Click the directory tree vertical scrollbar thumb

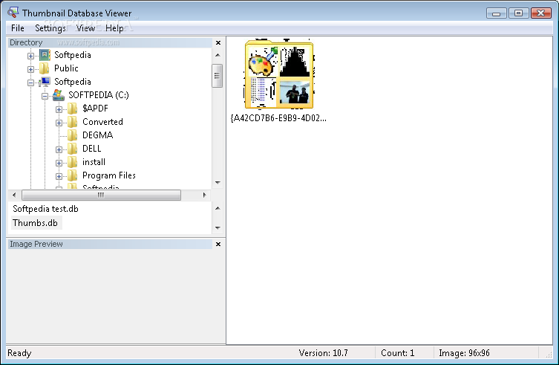tap(217, 76)
